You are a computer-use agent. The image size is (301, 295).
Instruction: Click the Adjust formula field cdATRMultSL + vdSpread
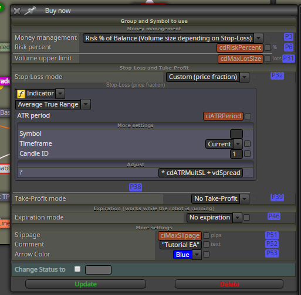tap(201, 173)
